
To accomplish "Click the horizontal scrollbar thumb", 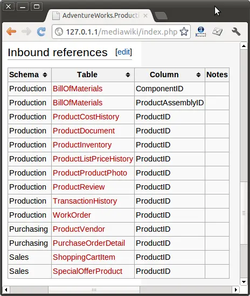I will [x=94, y=290].
